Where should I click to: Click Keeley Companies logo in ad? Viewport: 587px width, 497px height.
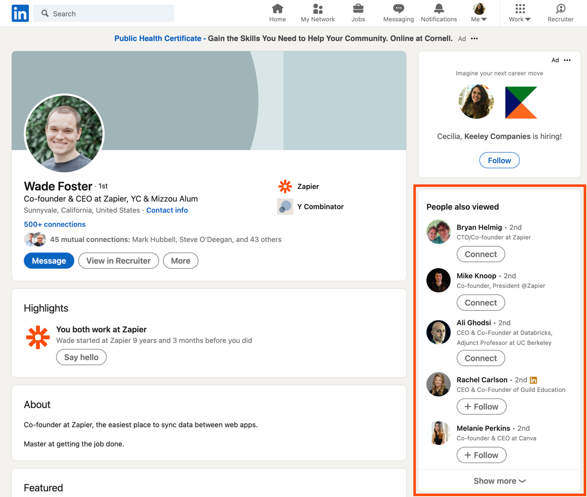521,102
